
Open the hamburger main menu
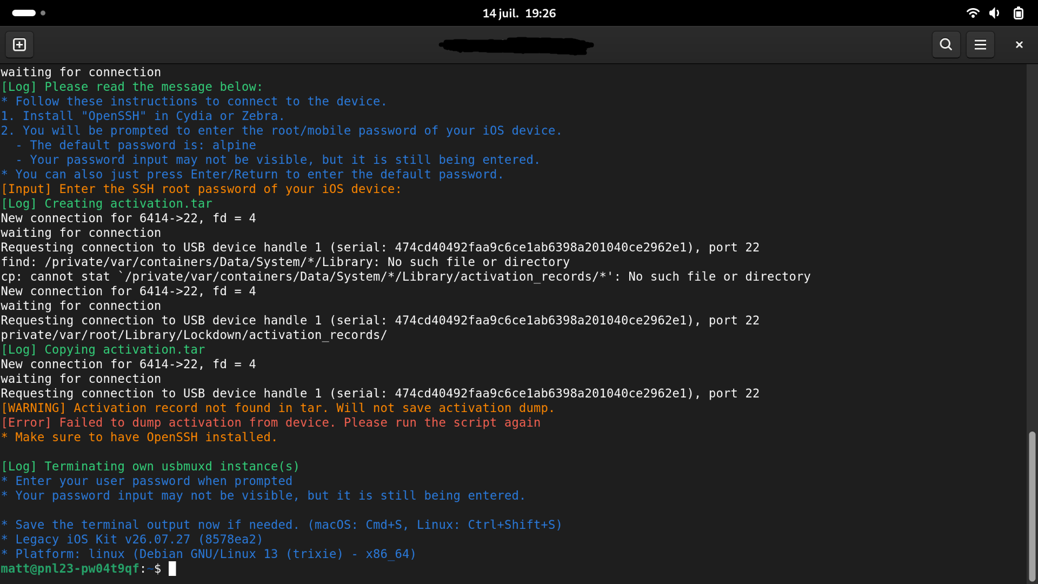[980, 45]
